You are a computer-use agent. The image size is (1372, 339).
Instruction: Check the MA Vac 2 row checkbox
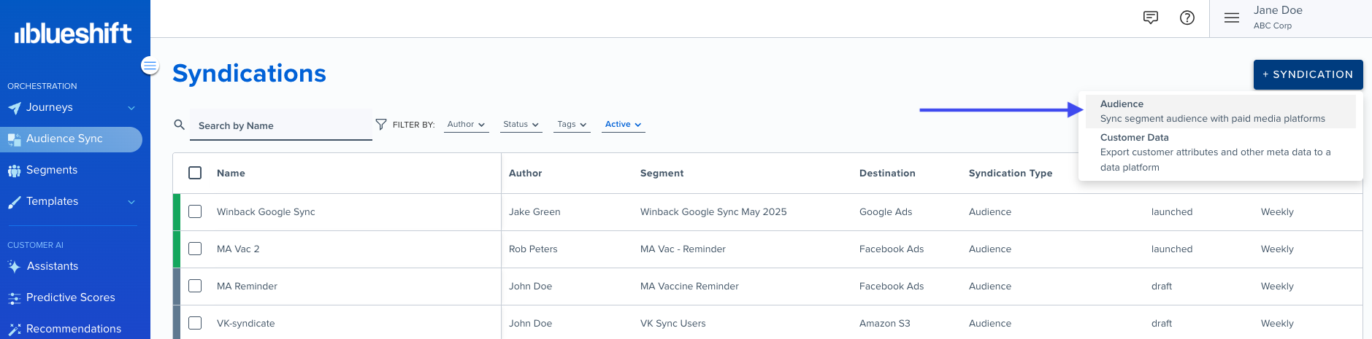[x=195, y=249]
